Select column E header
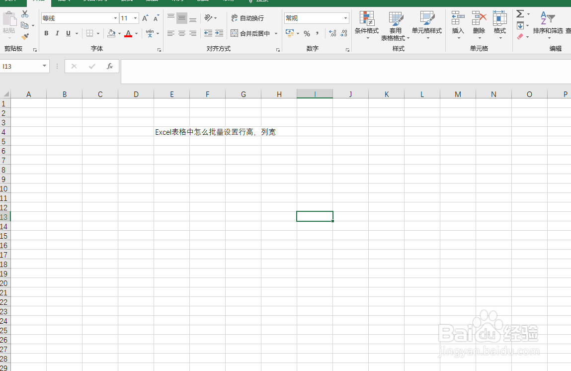571x371 pixels. click(172, 94)
